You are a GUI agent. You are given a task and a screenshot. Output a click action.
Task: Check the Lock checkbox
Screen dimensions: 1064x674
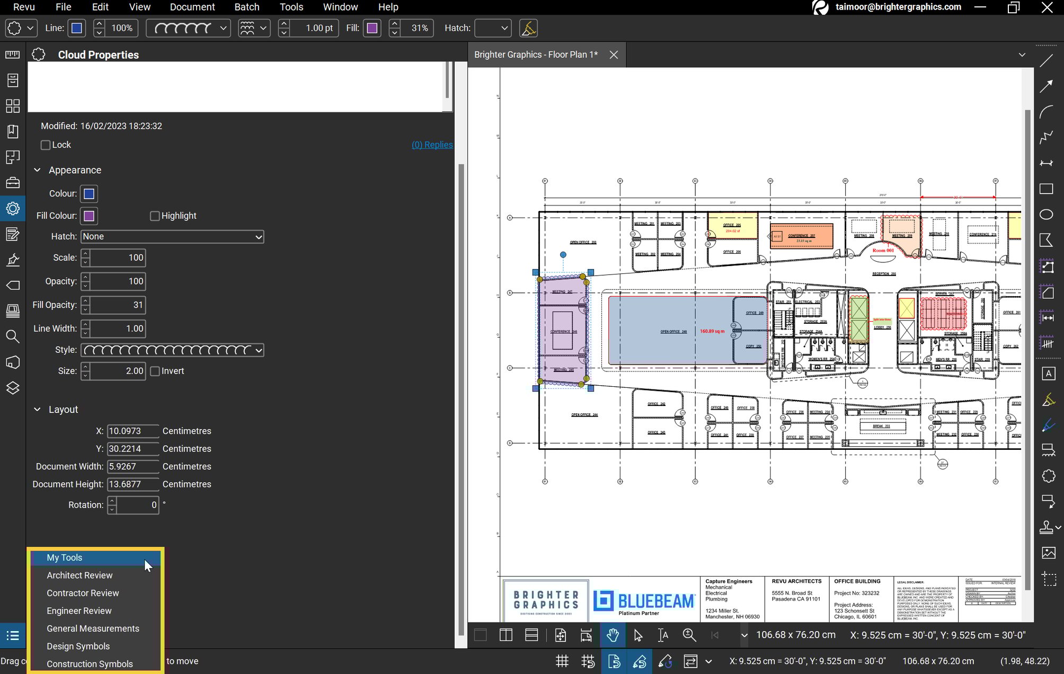46,145
